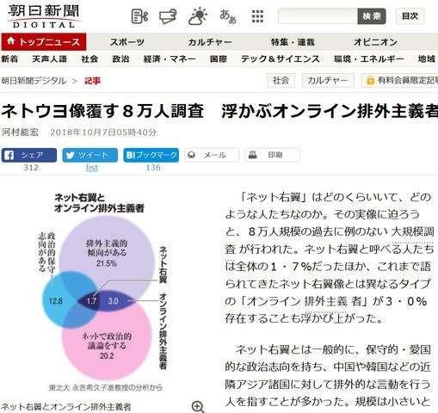
Task: Open the オピニオン tab
Action: click(375, 42)
